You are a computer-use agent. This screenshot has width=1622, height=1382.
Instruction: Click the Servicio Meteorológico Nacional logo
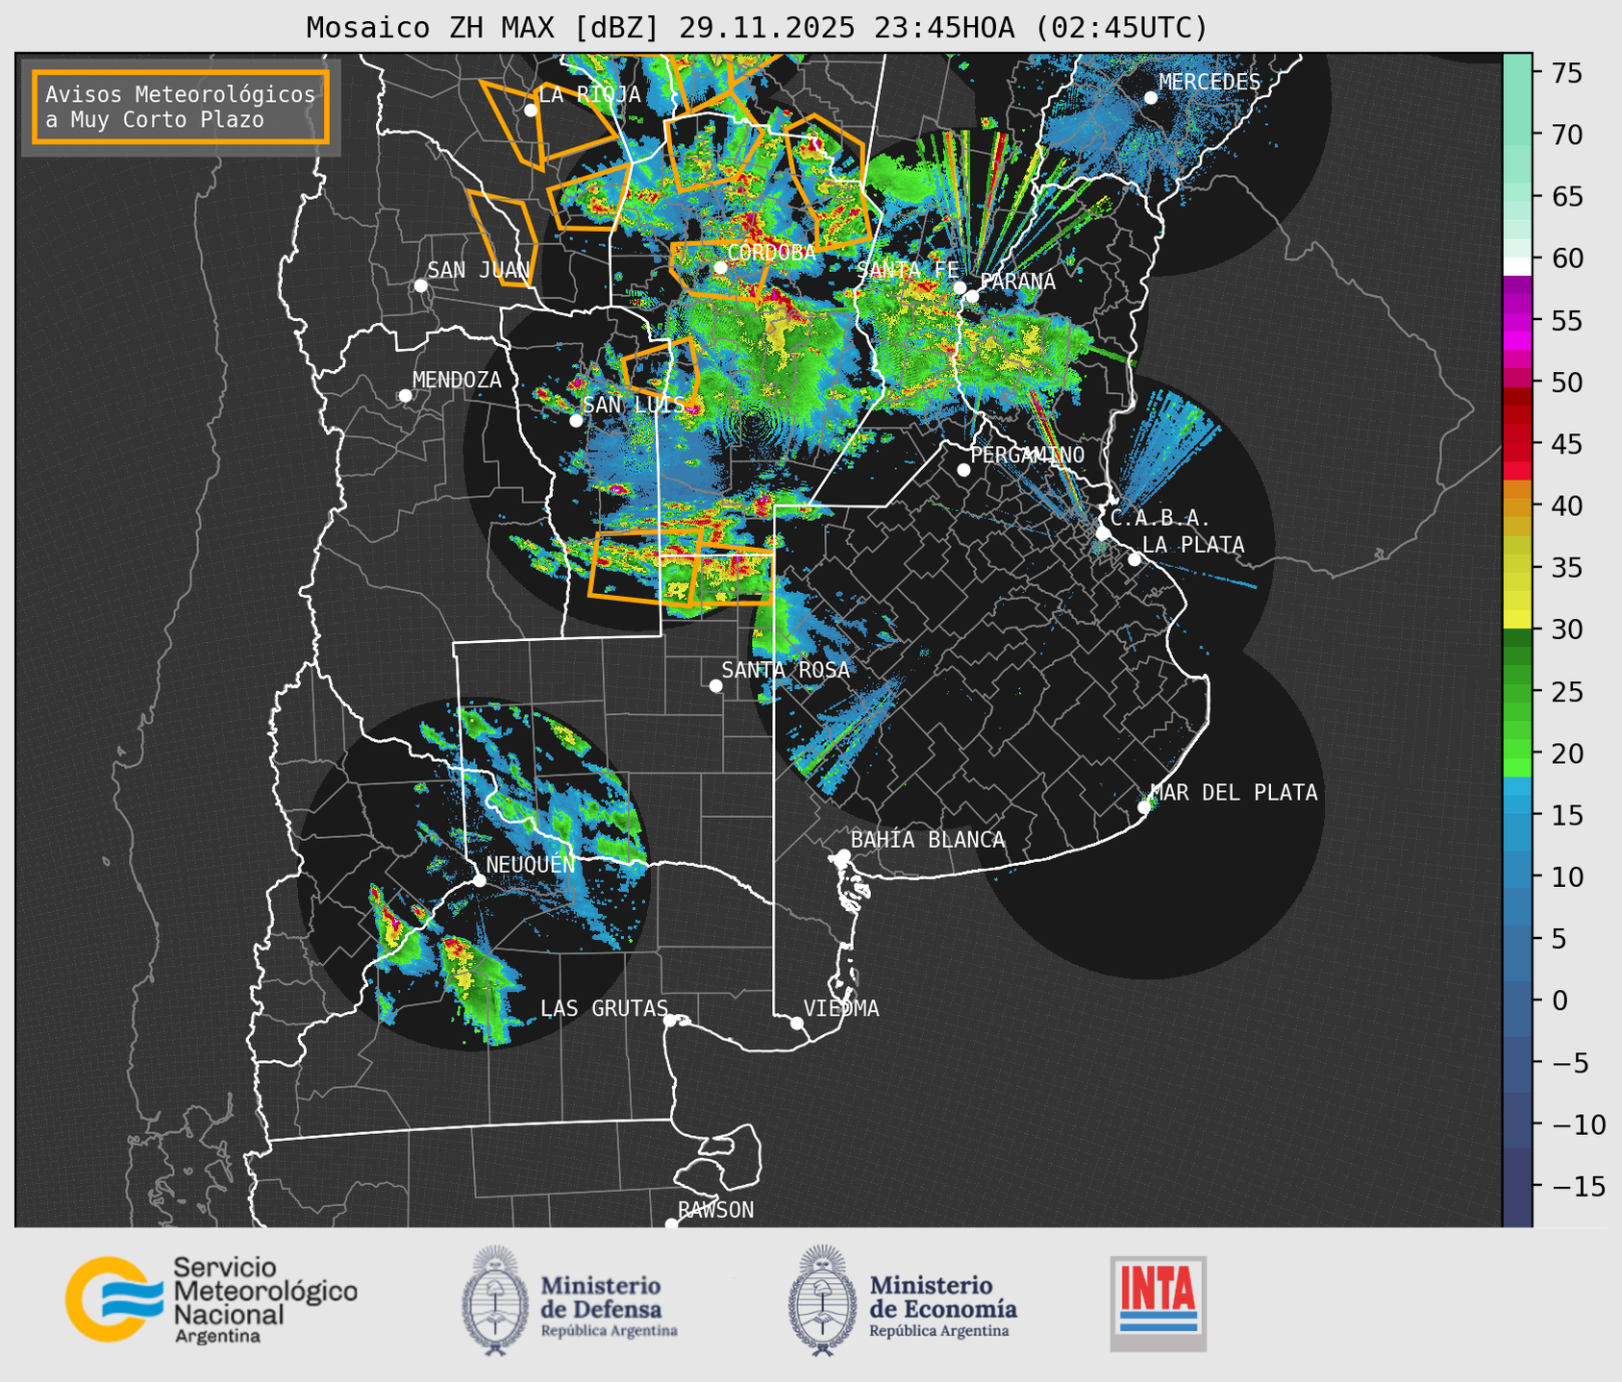tap(211, 1299)
